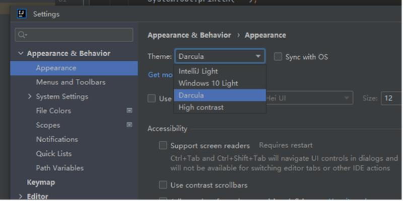Image resolution: width=403 pixels, height=201 pixels.
Task: Open the font name dropdown arrow
Action: pyautogui.click(x=347, y=98)
